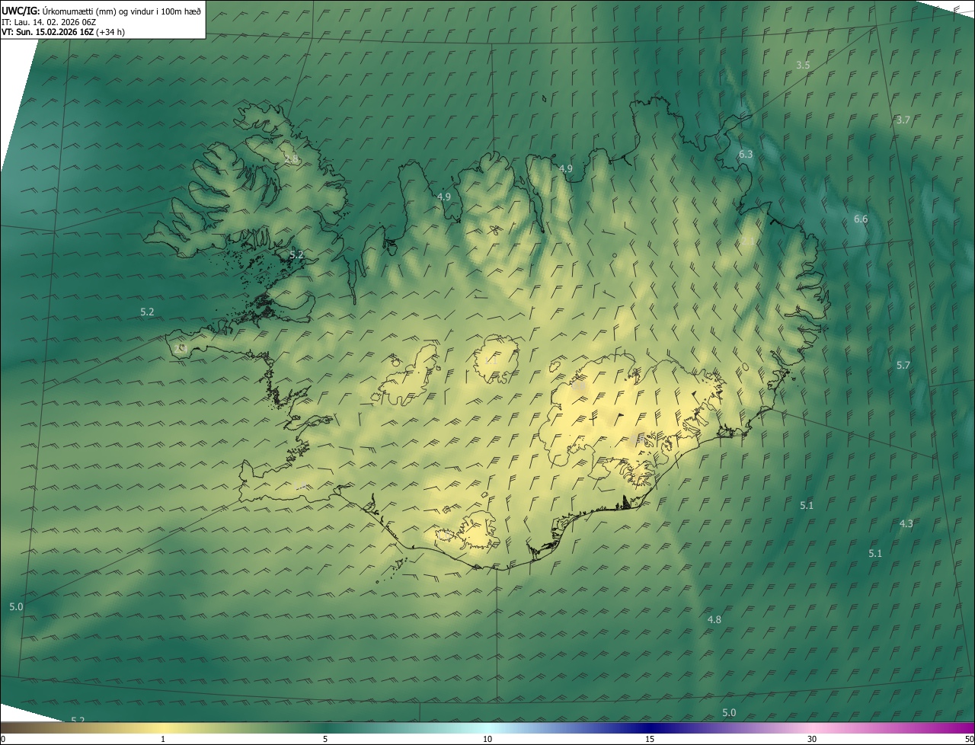Click the 3.5 value label on the map
Screen dimensions: 975x745
[x=803, y=66]
